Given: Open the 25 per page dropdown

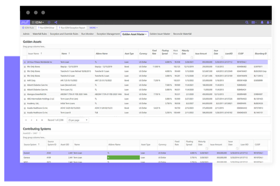Looking at the screenshot, I should [x=77, y=120].
